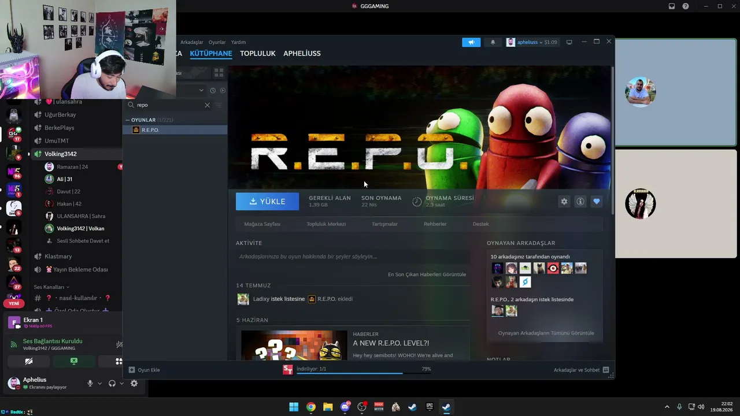This screenshot has height=416, width=740.
Task: Expand microphone input options arrow
Action: click(99, 384)
